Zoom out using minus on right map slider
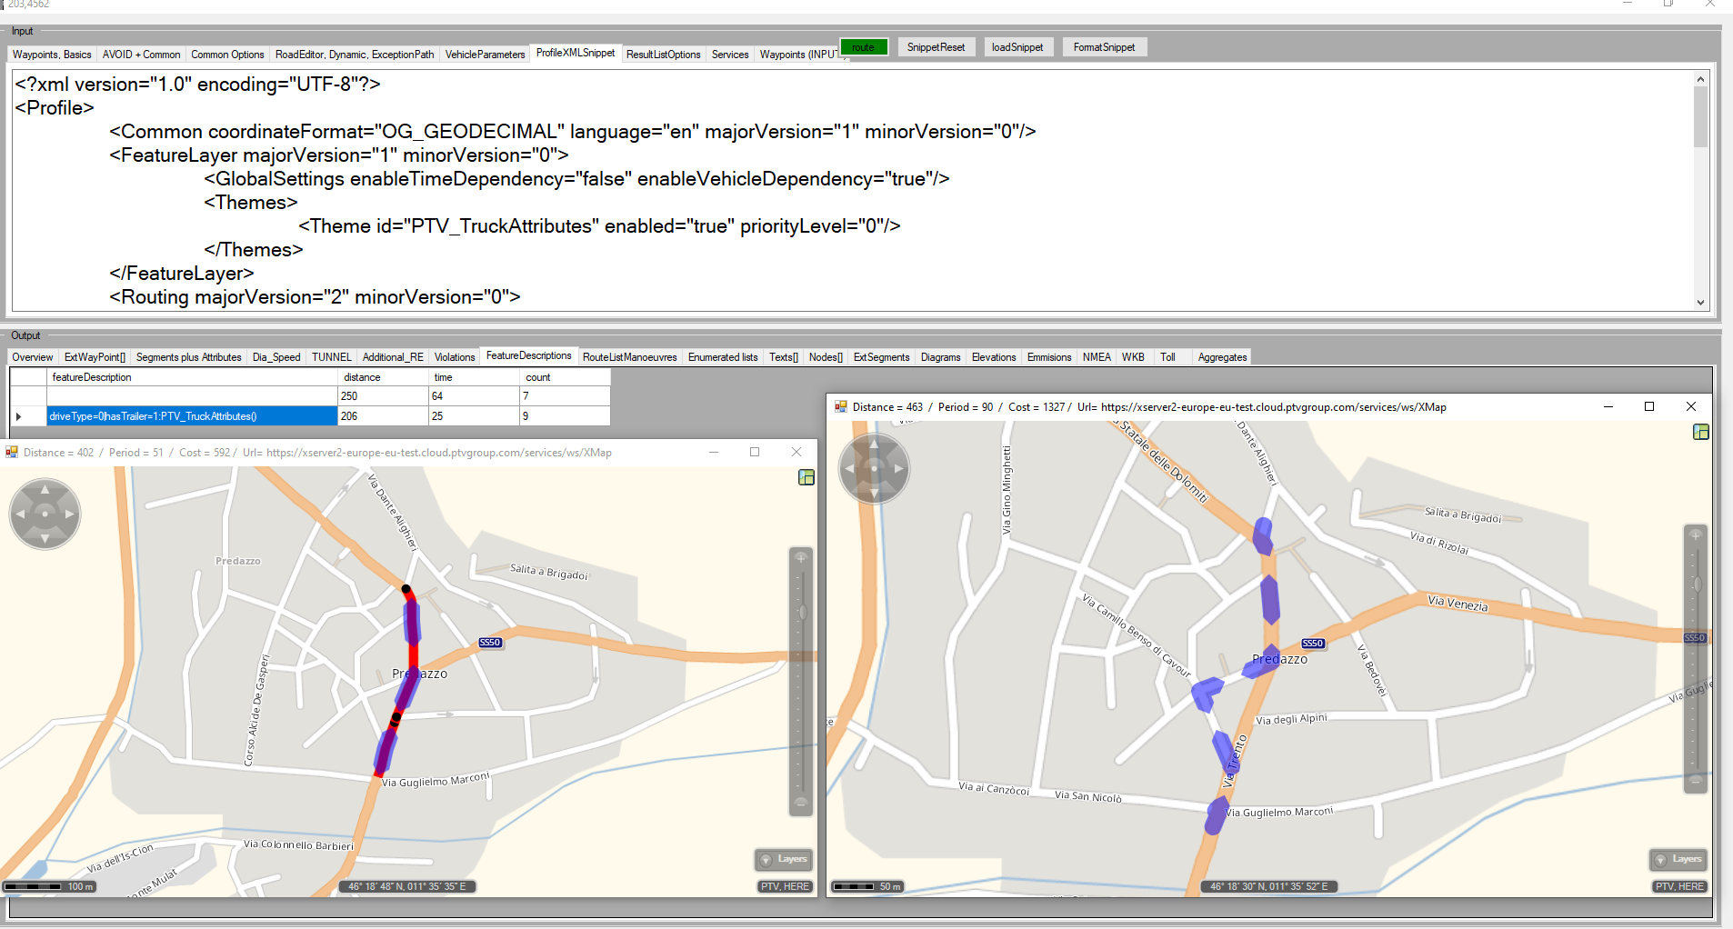Screen dimensions: 1733x929 click(1696, 780)
